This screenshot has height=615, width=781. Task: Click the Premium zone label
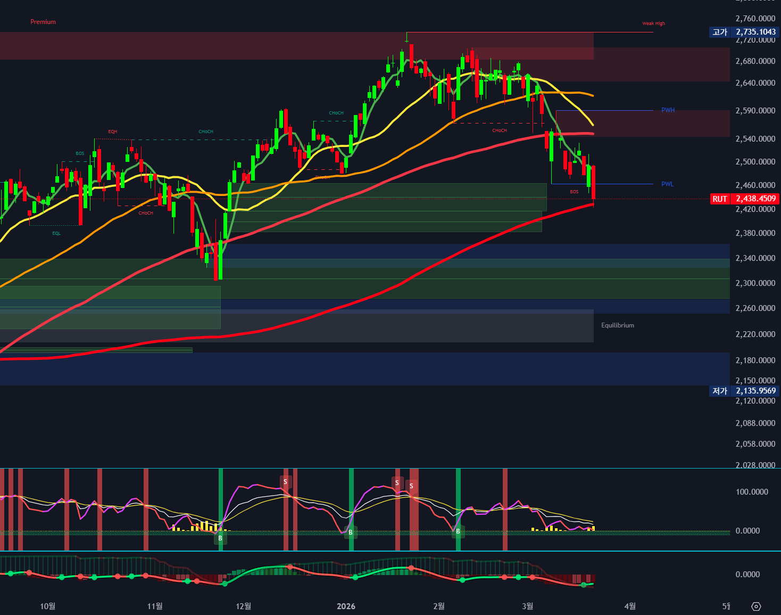[x=43, y=22]
